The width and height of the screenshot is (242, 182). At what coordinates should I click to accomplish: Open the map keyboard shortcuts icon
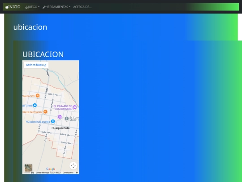click(32, 173)
